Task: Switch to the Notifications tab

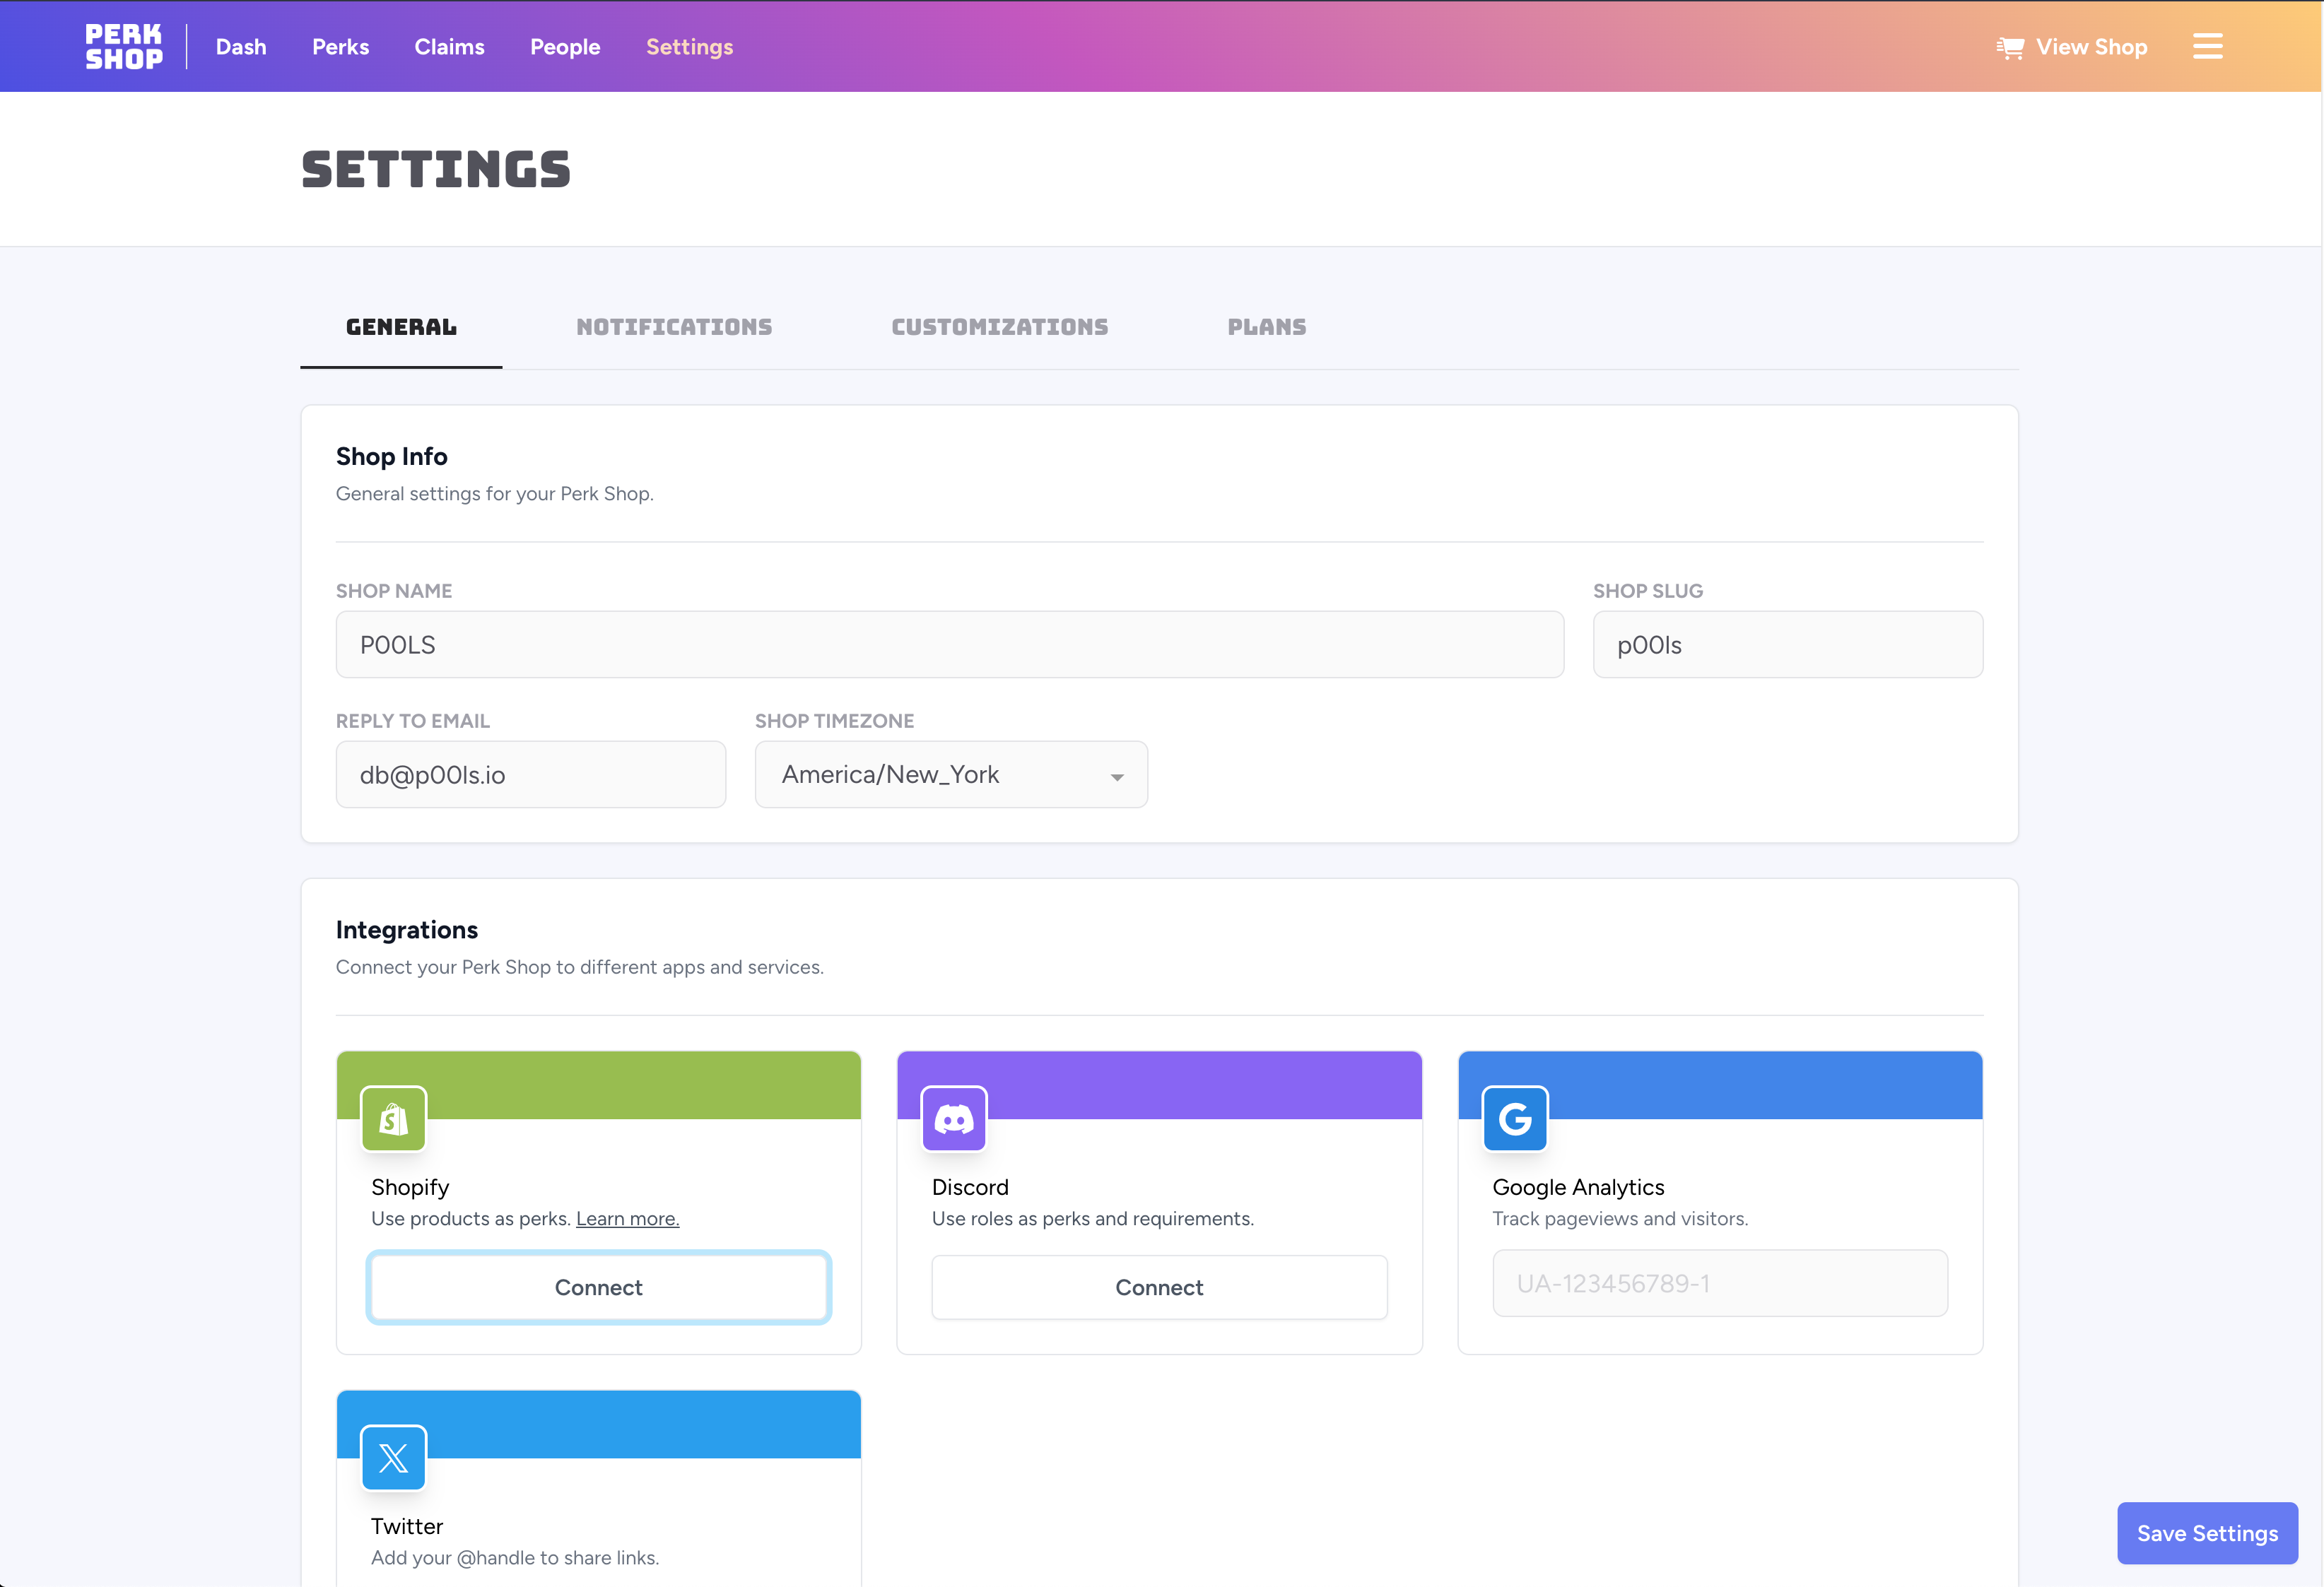Action: (674, 326)
